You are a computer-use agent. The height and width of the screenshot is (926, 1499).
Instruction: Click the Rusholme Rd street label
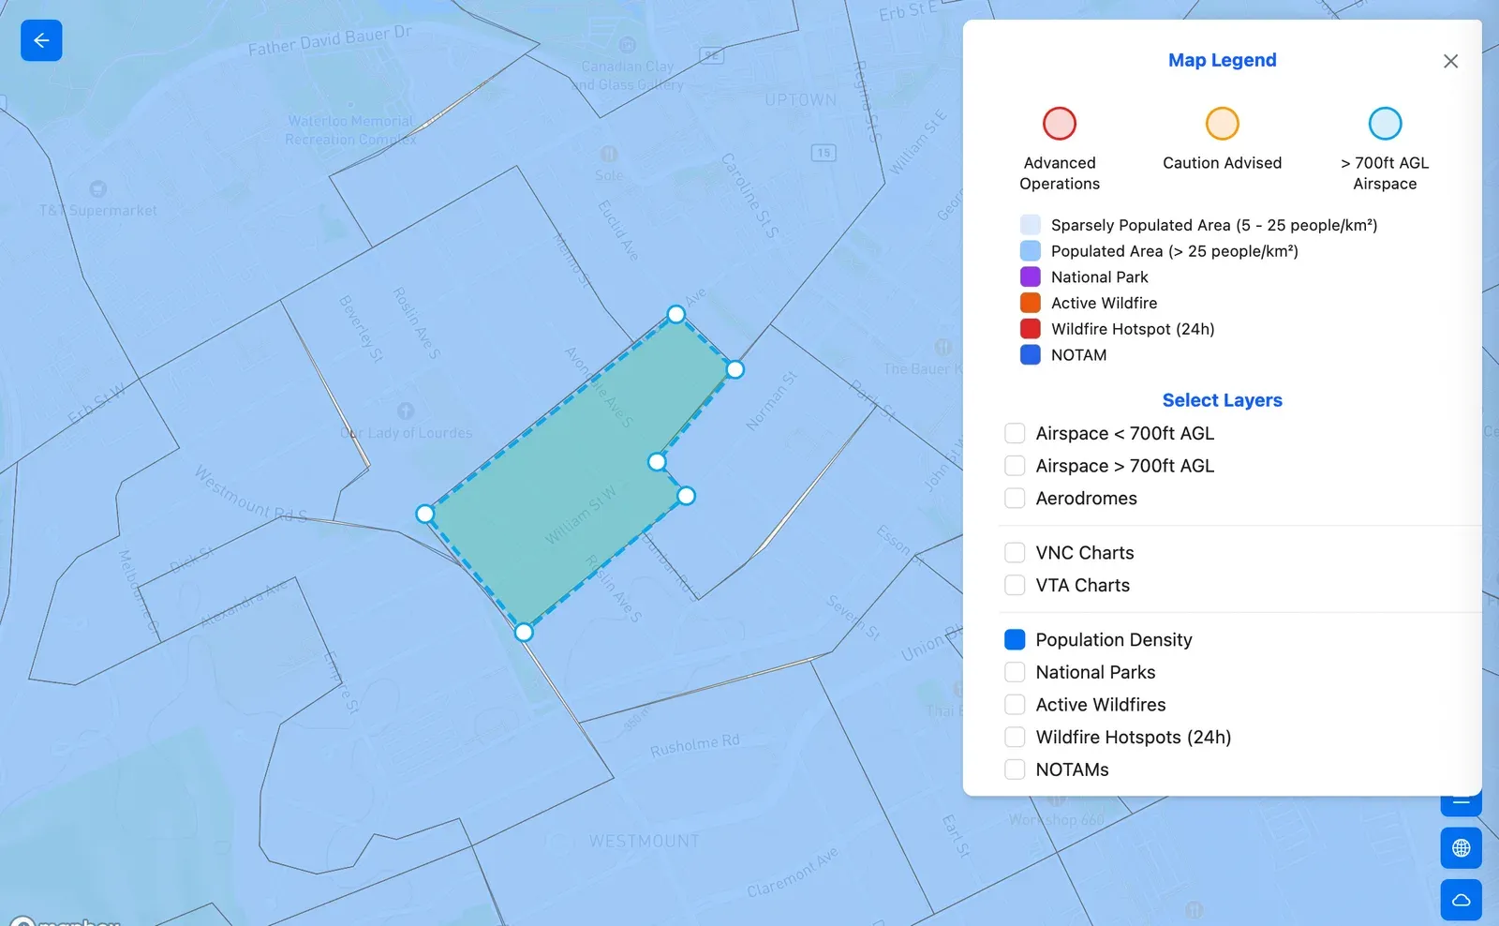[695, 746]
